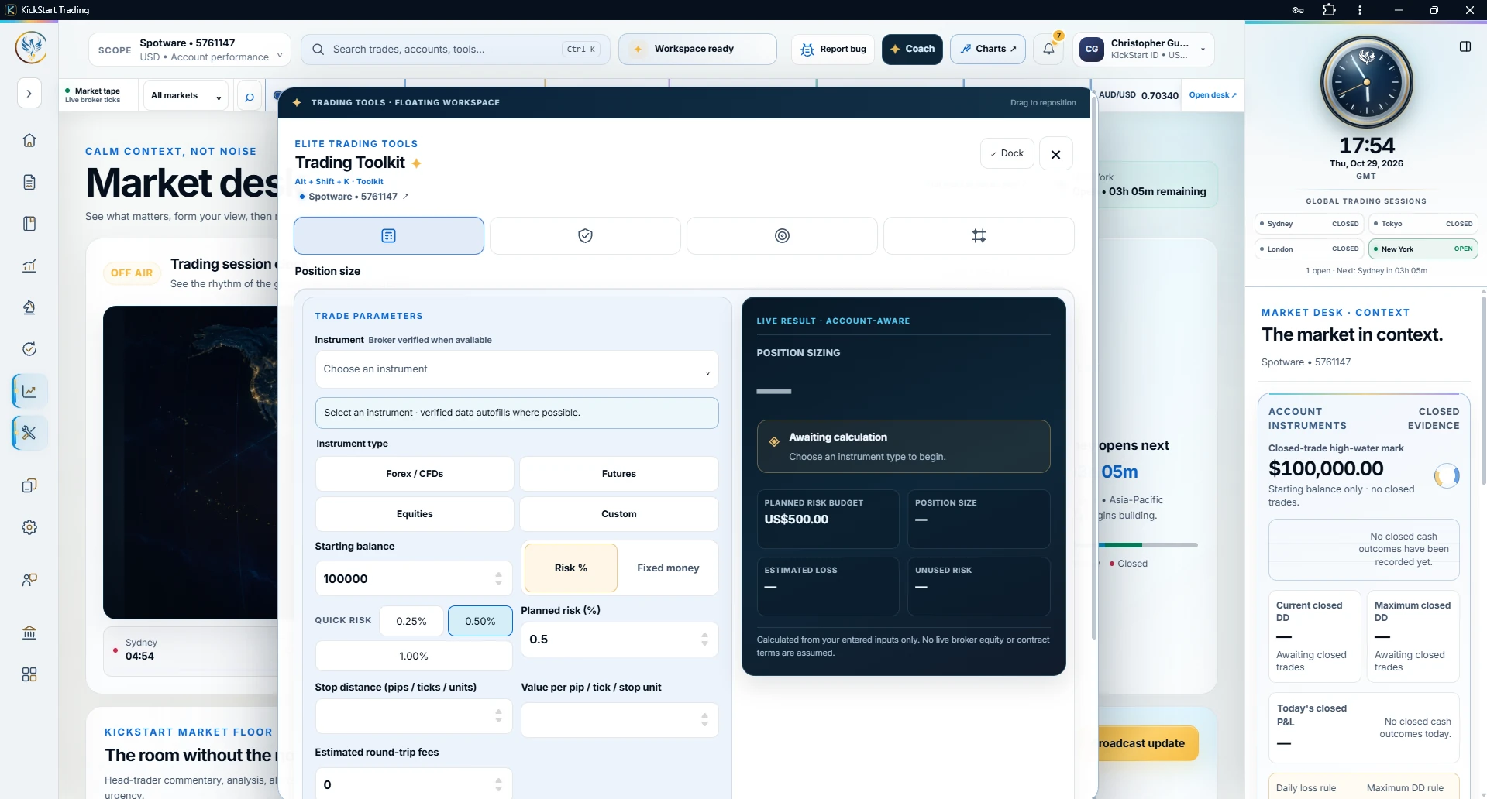Image resolution: width=1487 pixels, height=799 pixels.
Task: Click the Stop distance input field
Action: [x=414, y=717]
